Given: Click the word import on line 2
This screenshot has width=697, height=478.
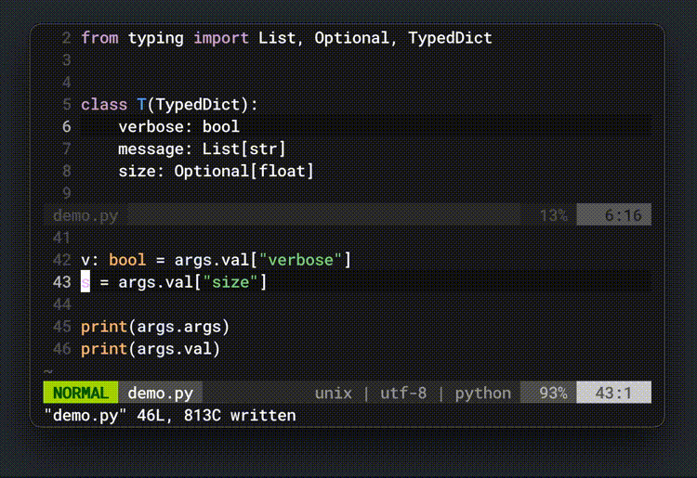Looking at the screenshot, I should 220,38.
